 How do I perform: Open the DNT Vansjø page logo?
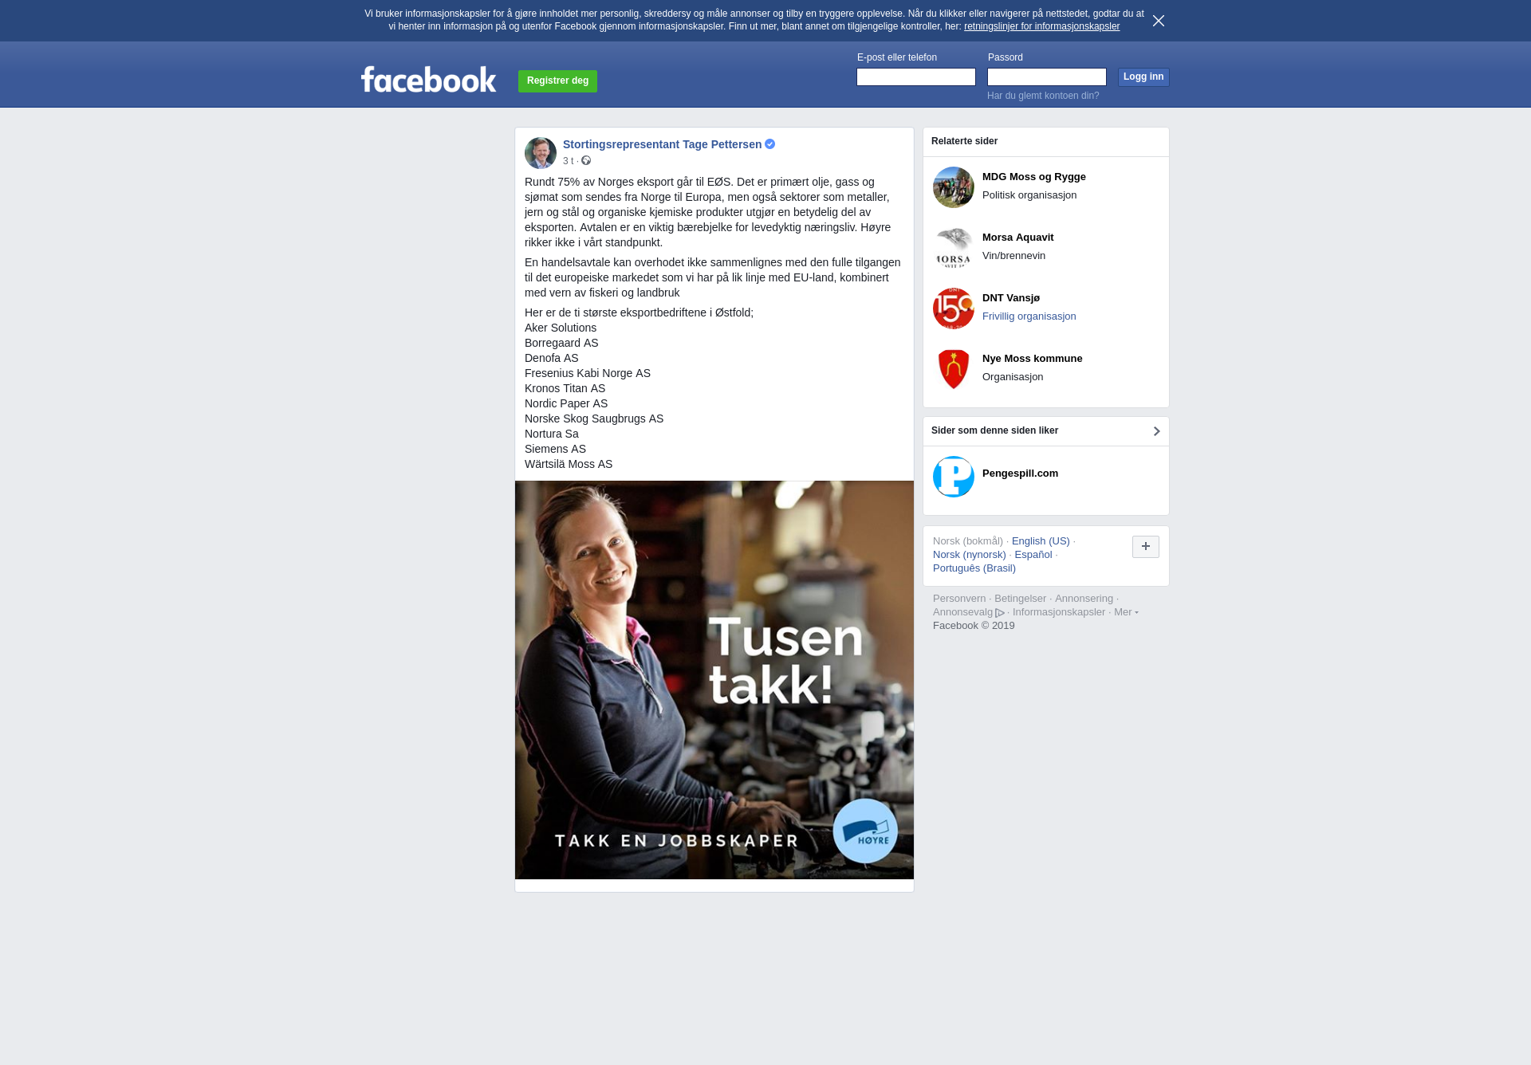[x=954, y=308]
